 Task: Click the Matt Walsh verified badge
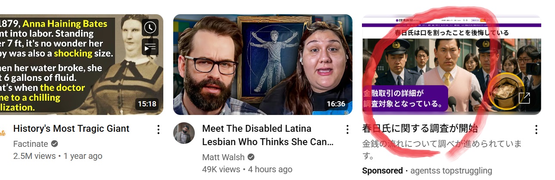[251, 157]
